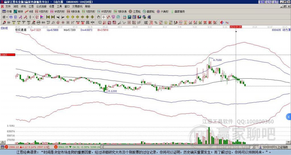Click the round blue side-panel arrow

pos(289,117)
